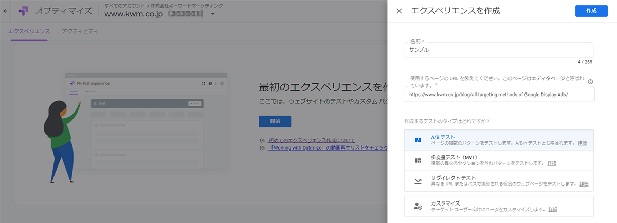
Task: Click the editor page URL input field
Action: point(499,95)
